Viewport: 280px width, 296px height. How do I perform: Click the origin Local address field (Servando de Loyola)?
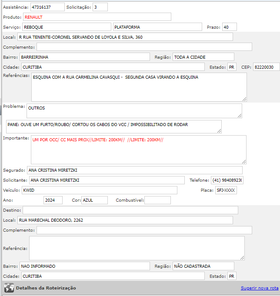[125, 37]
